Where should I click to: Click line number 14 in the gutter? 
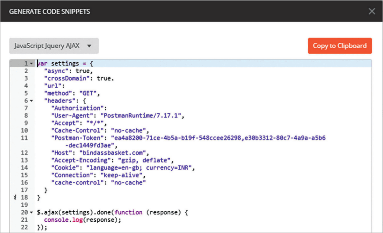pos(24,168)
